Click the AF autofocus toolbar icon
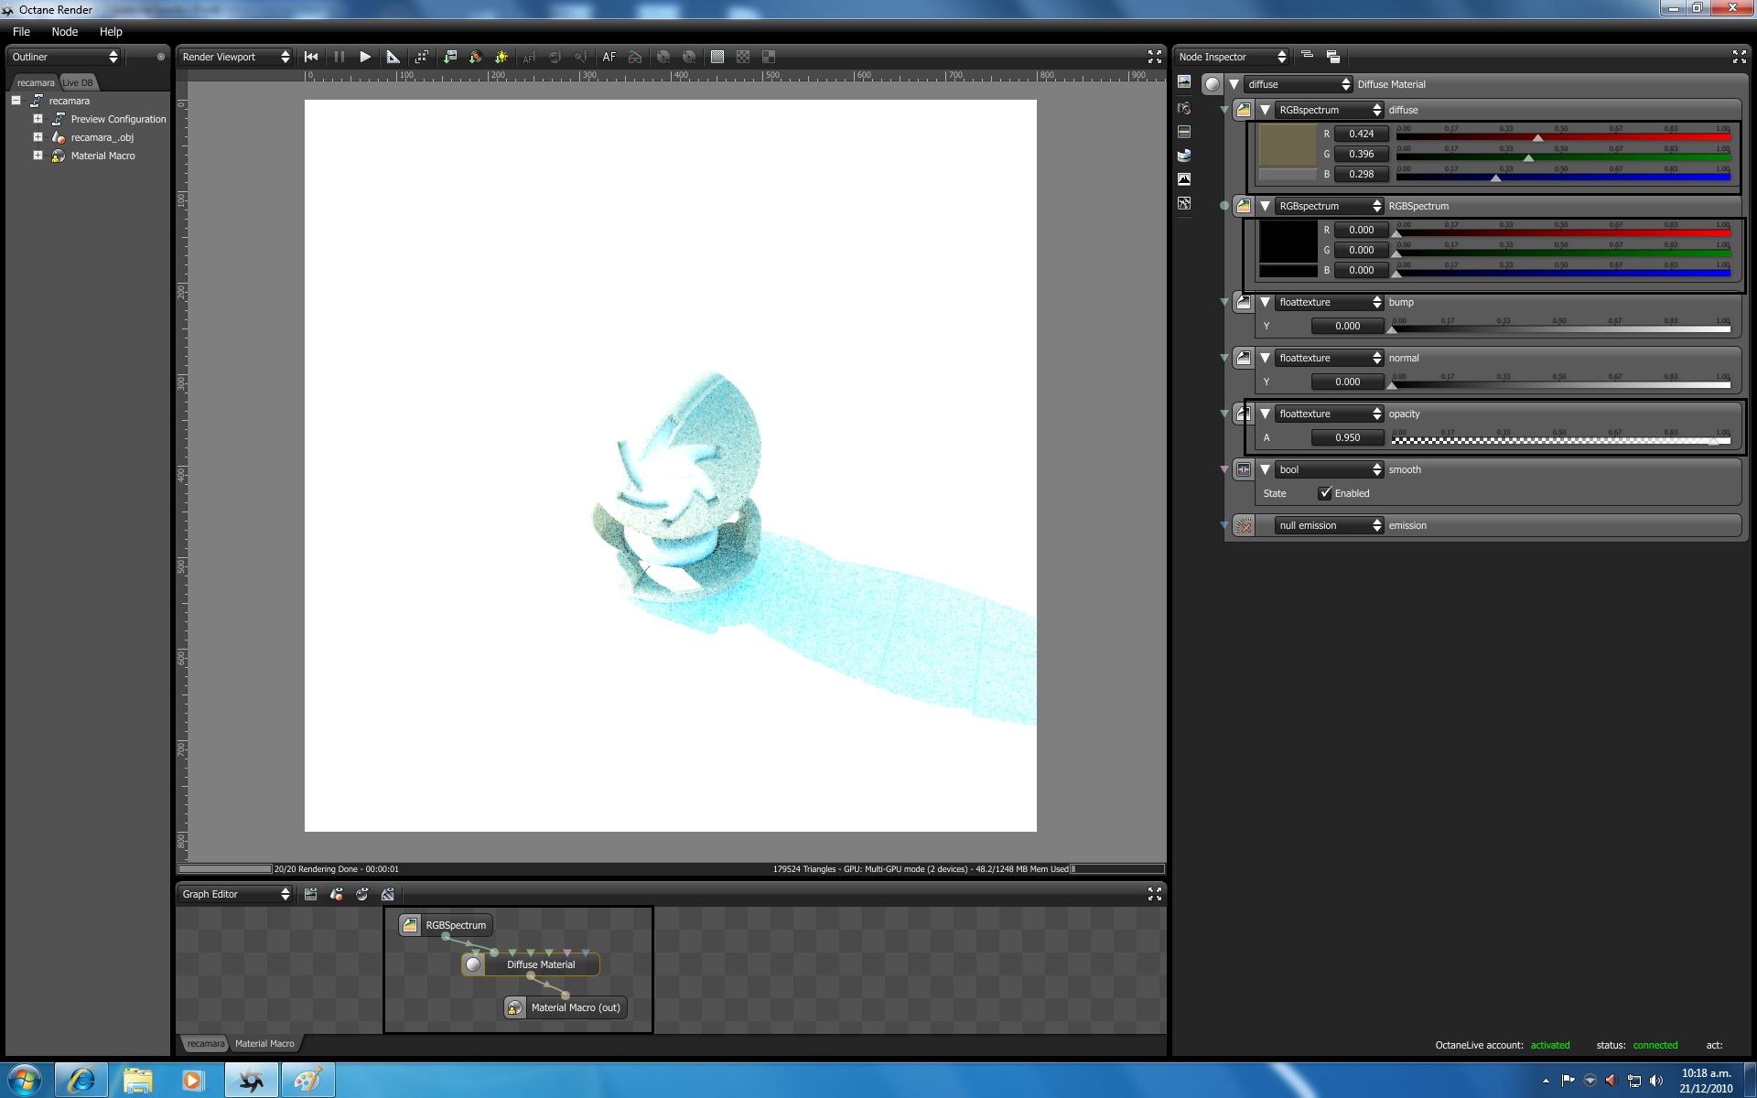This screenshot has height=1098, width=1757. (609, 57)
